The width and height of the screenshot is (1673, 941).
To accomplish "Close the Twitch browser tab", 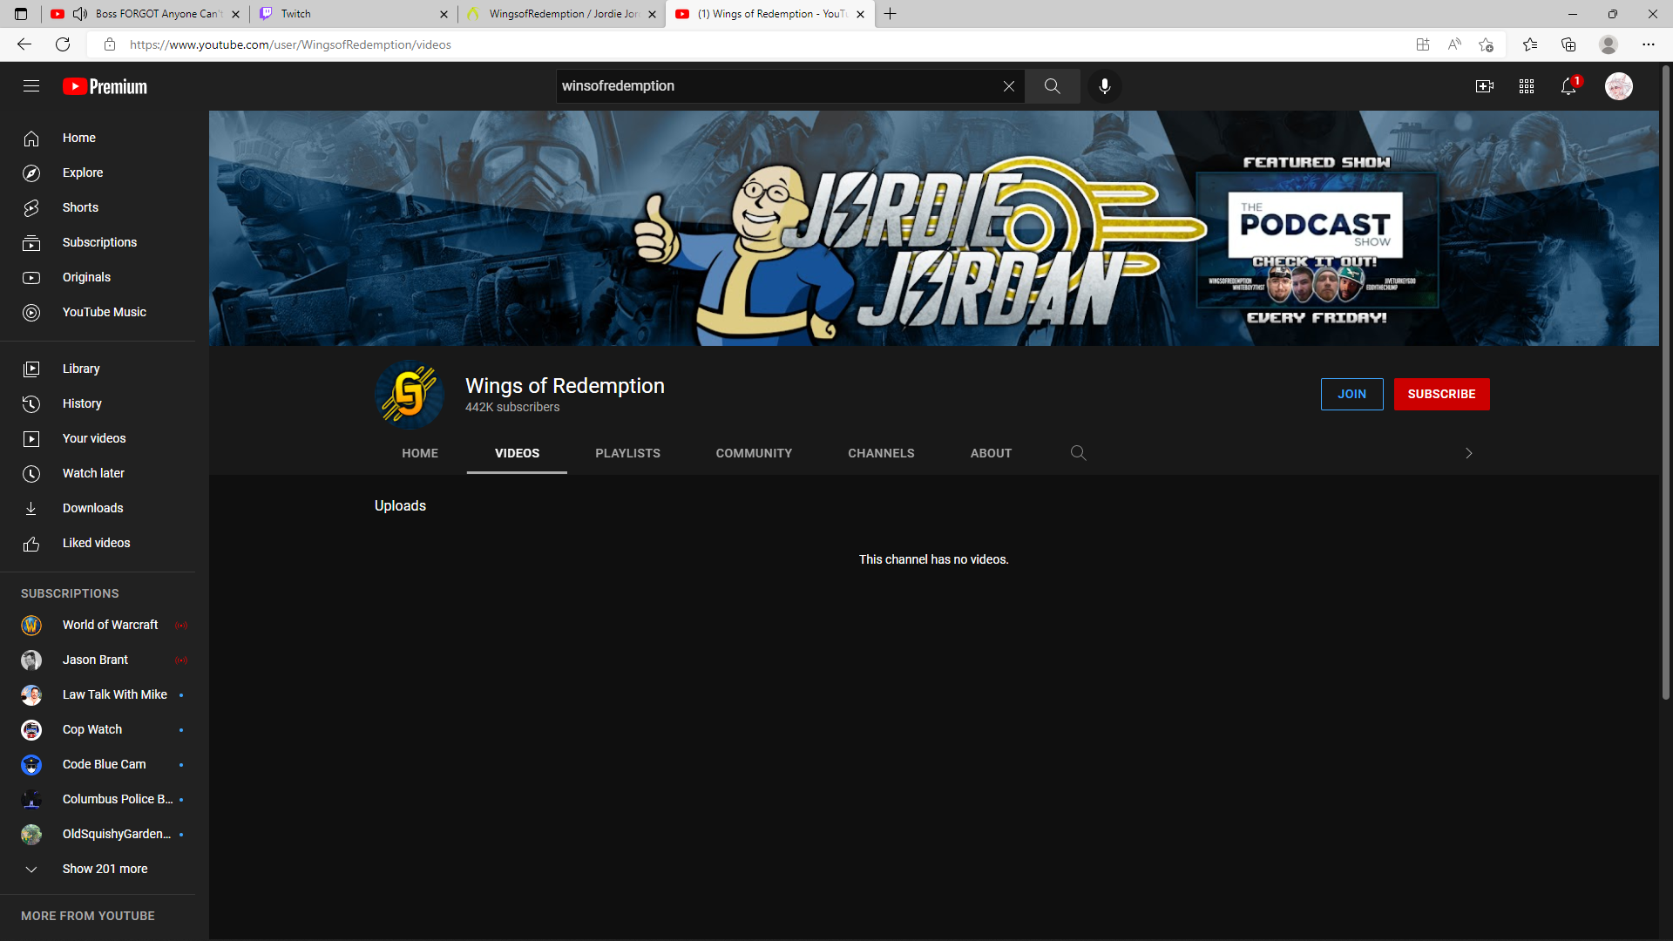I will tap(444, 14).
